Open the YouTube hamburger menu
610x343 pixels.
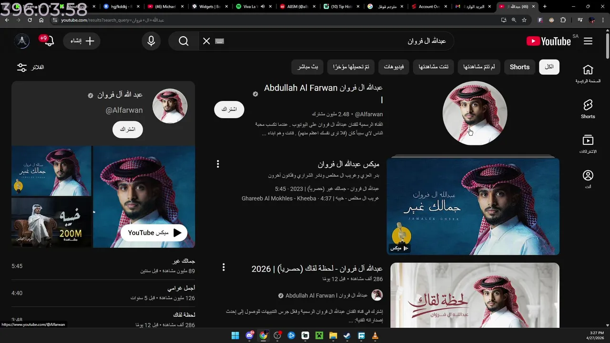[x=588, y=41]
